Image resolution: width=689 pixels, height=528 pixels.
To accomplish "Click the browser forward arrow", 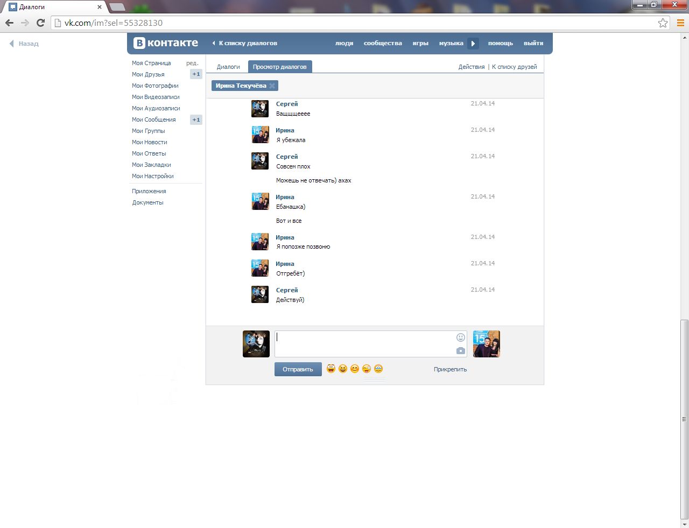I will 25,23.
